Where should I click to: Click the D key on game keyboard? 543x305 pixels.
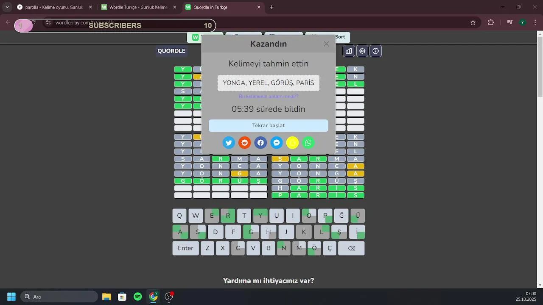coord(216,232)
